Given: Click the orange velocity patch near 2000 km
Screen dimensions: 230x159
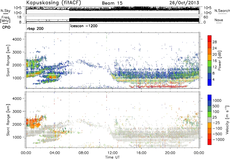Looking at the screenshot, I should point(34,123).
